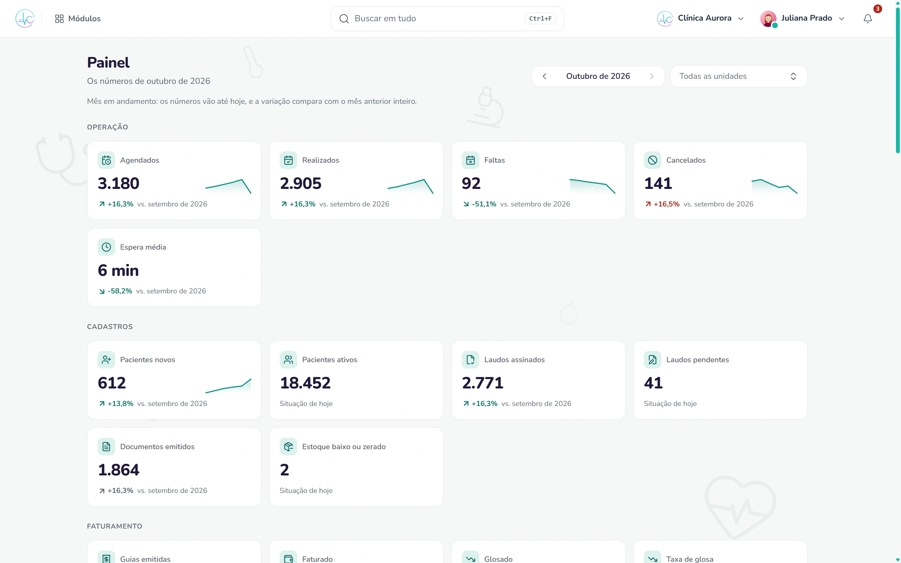Click the Faltas calendar-x icon
901x563 pixels.
[x=470, y=160]
